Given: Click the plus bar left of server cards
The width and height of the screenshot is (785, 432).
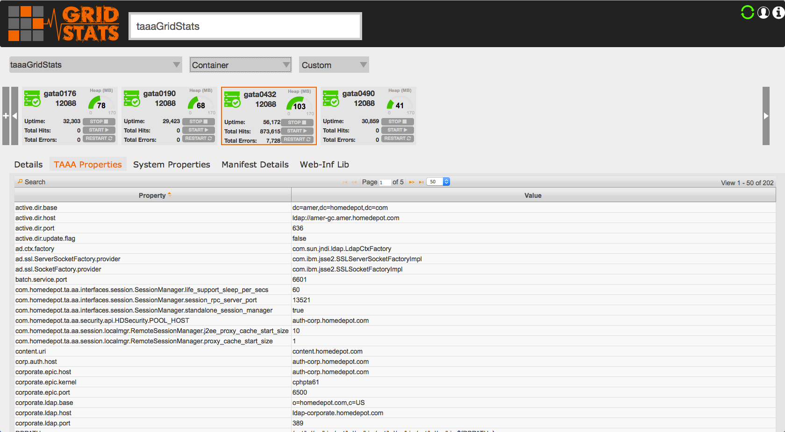Looking at the screenshot, I should coord(6,116).
